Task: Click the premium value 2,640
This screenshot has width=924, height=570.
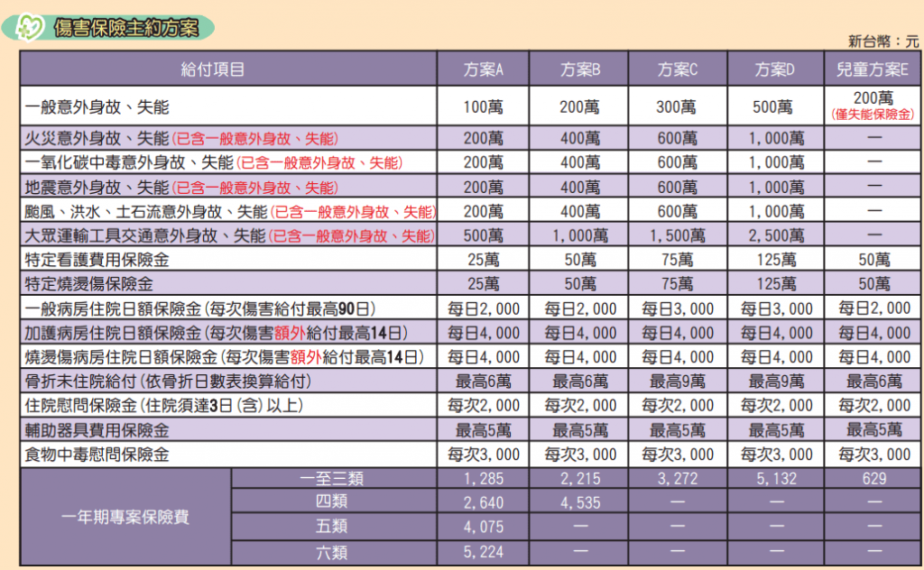Action: coord(484,503)
